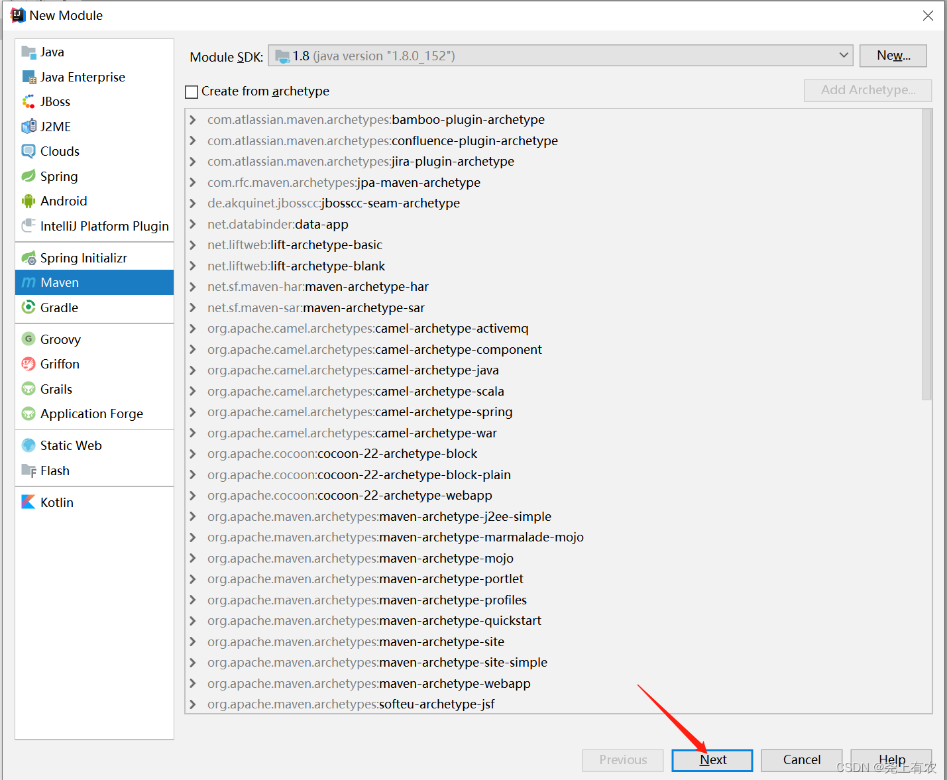947x780 pixels.
Task: Select cocoon-22-archetype-block-plain row
Action: point(553,474)
